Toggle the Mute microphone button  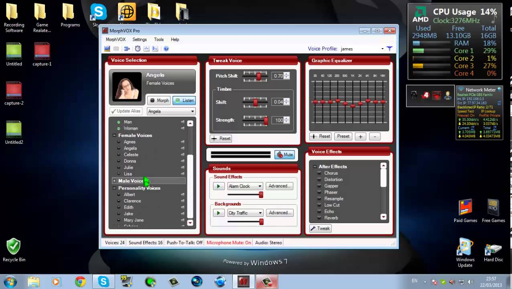284,155
